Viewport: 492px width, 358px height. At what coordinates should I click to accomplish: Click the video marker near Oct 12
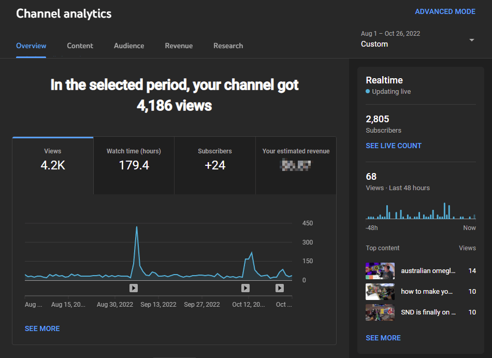(x=245, y=288)
